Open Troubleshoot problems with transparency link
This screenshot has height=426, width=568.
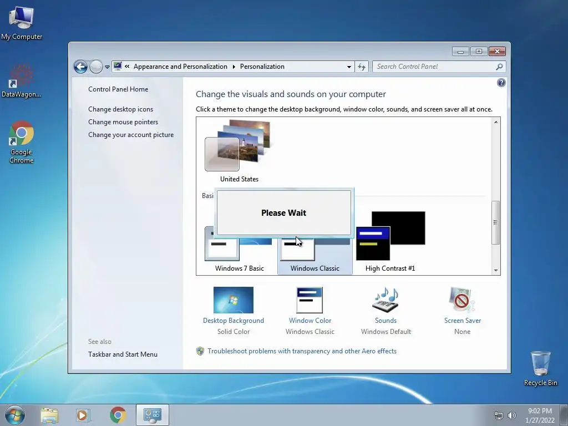302,351
